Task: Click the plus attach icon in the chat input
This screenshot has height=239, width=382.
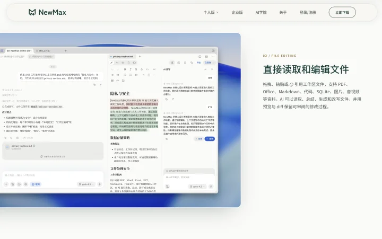Action: click(x=6, y=184)
